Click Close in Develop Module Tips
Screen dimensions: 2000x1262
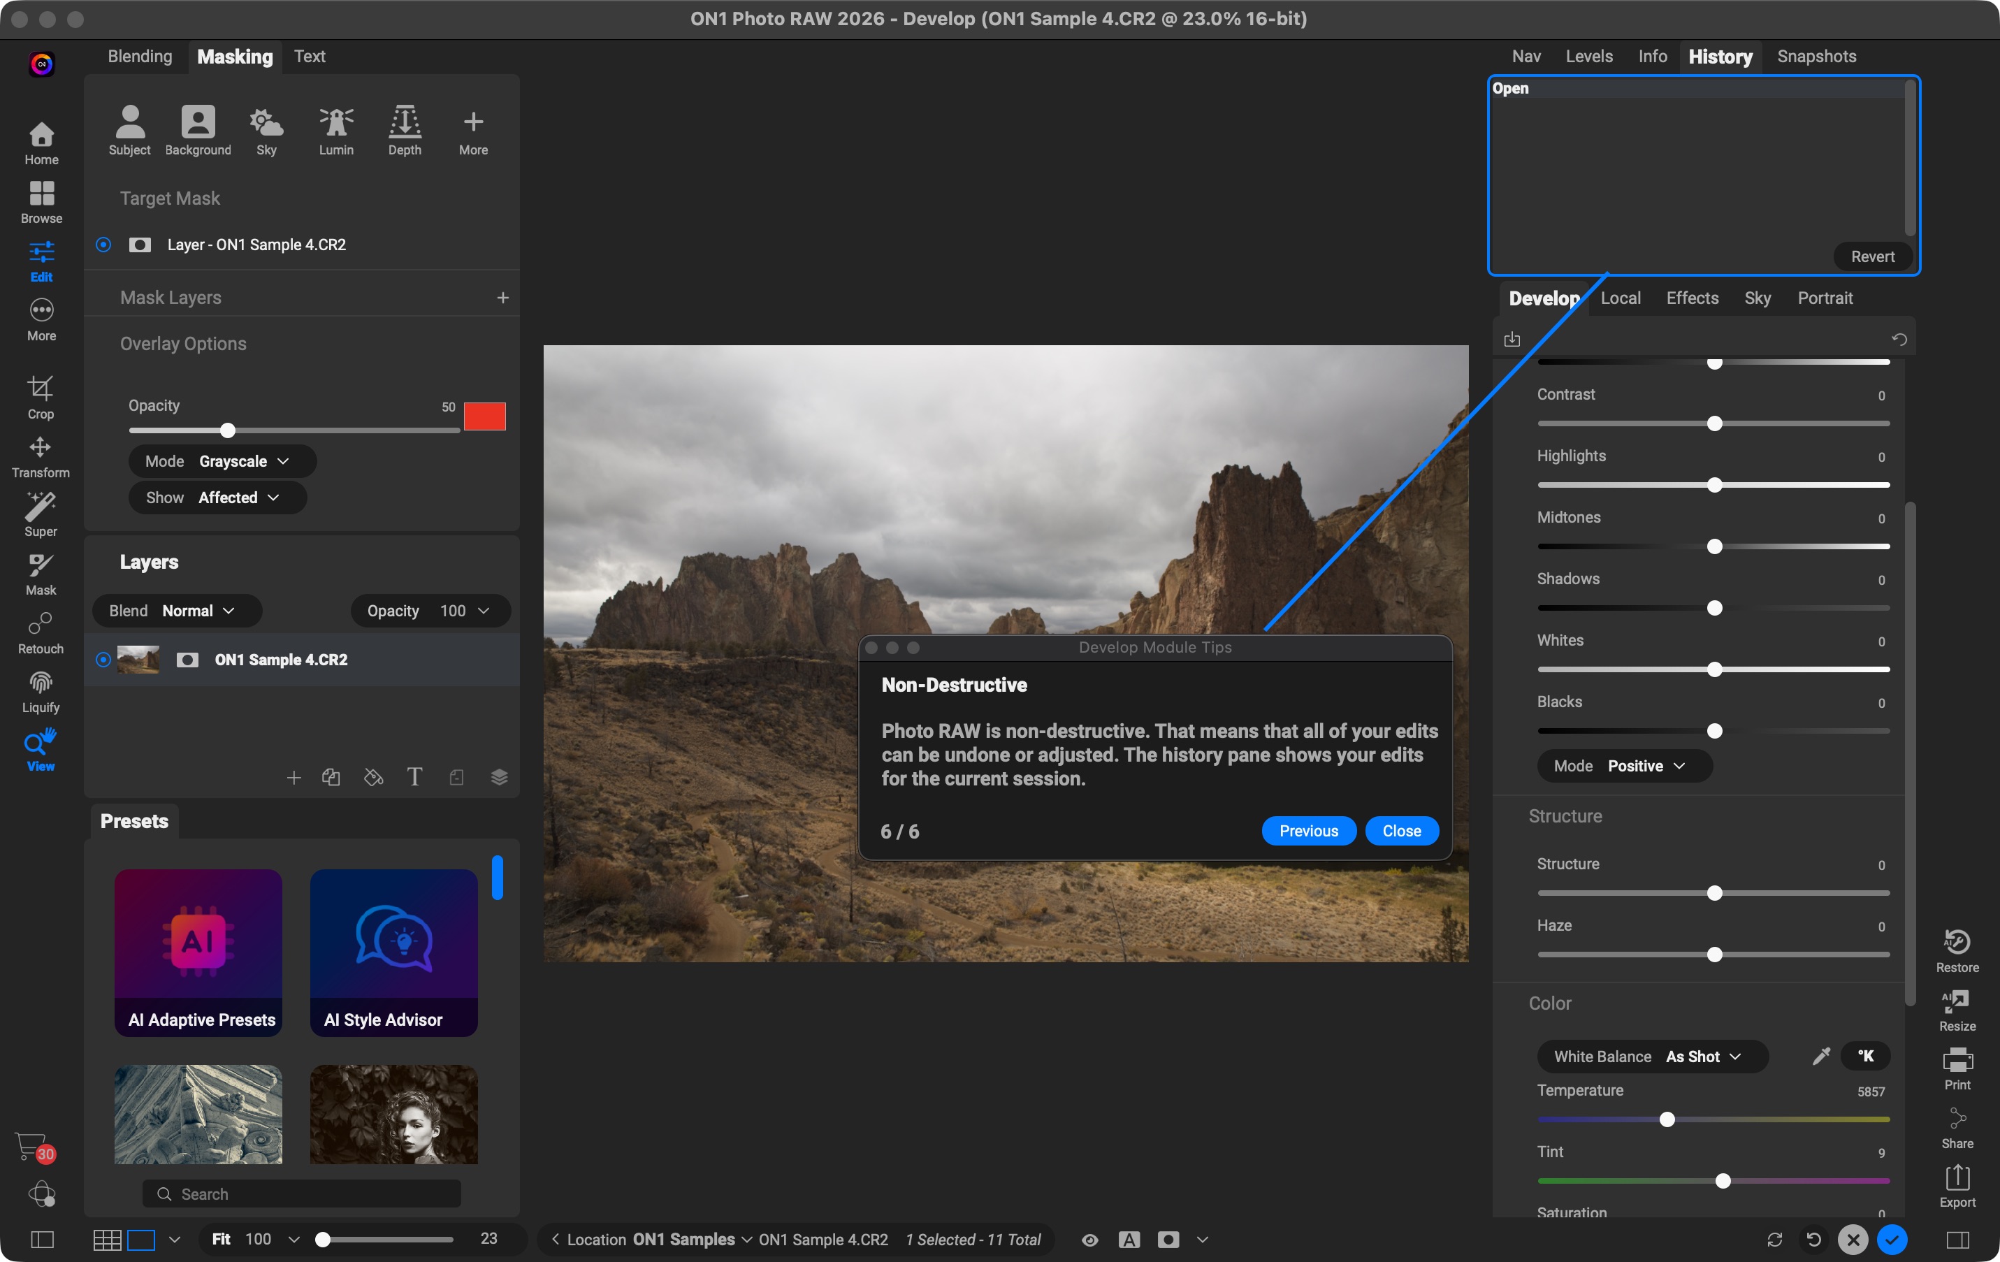click(1401, 831)
